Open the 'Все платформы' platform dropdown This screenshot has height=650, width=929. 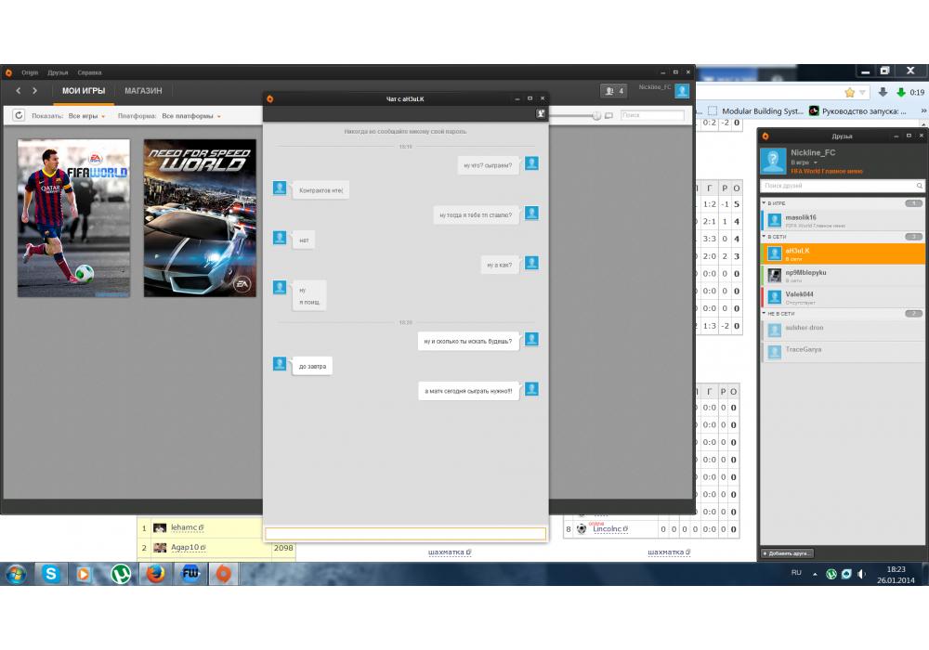point(191,116)
